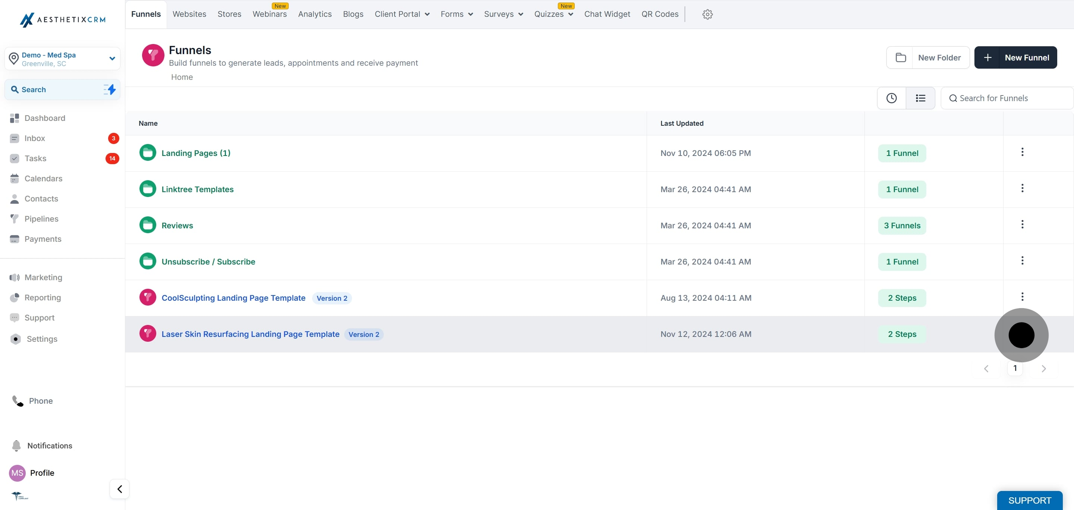The height and width of the screenshot is (510, 1074).
Task: Open three-dot menu for Landing Pages folder
Action: coord(1022,152)
